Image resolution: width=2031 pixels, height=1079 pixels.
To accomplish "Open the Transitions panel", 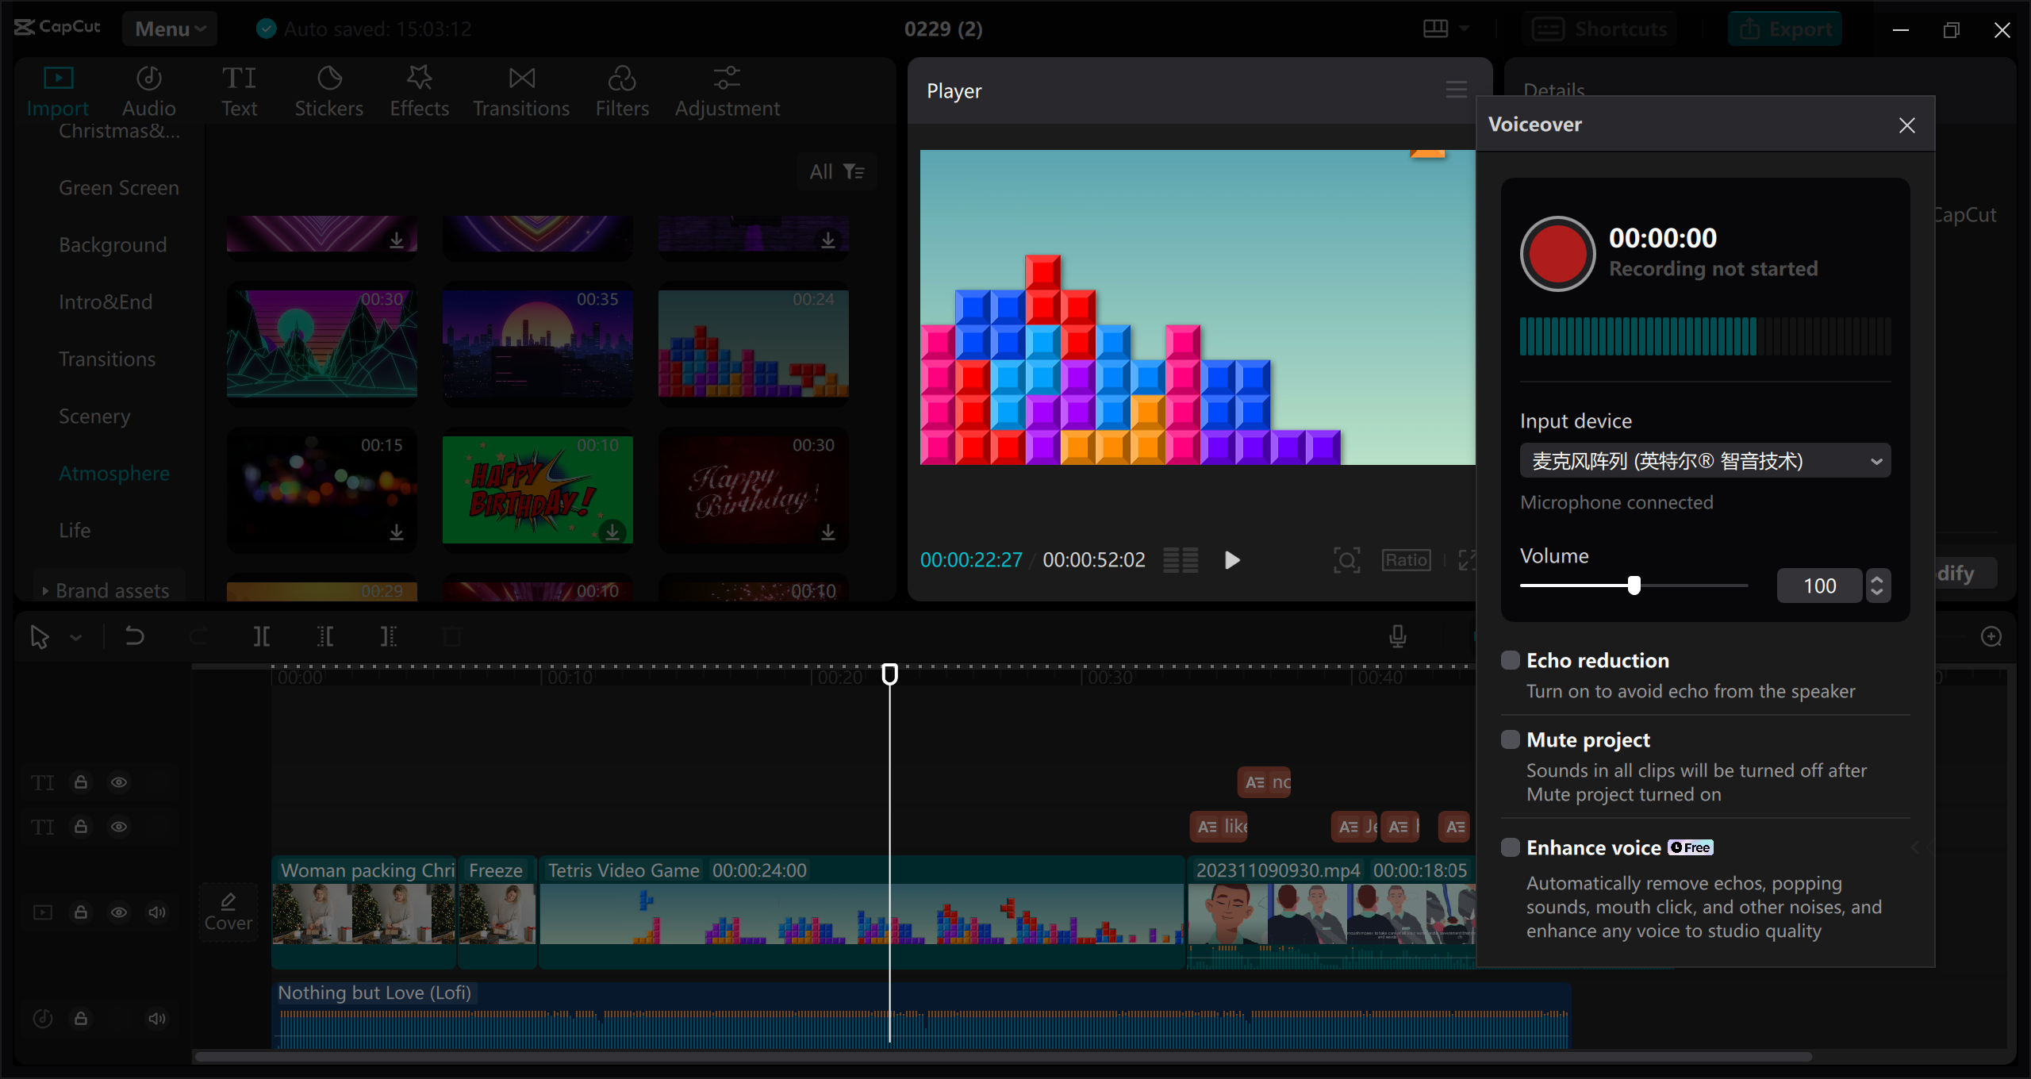I will [520, 89].
